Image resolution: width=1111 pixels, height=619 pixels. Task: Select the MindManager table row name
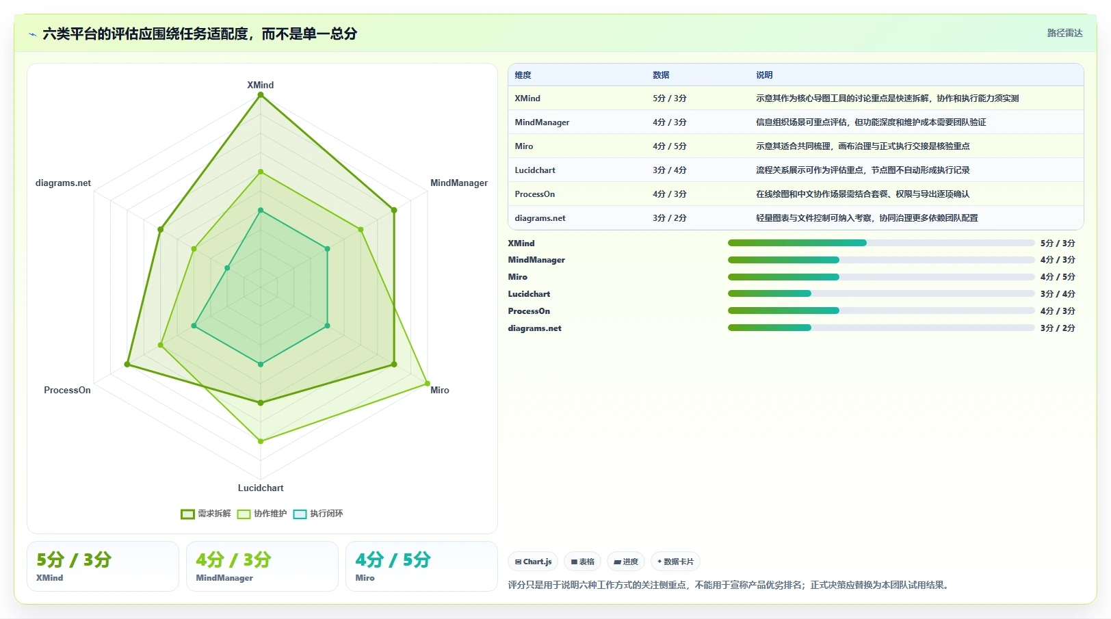tap(542, 122)
